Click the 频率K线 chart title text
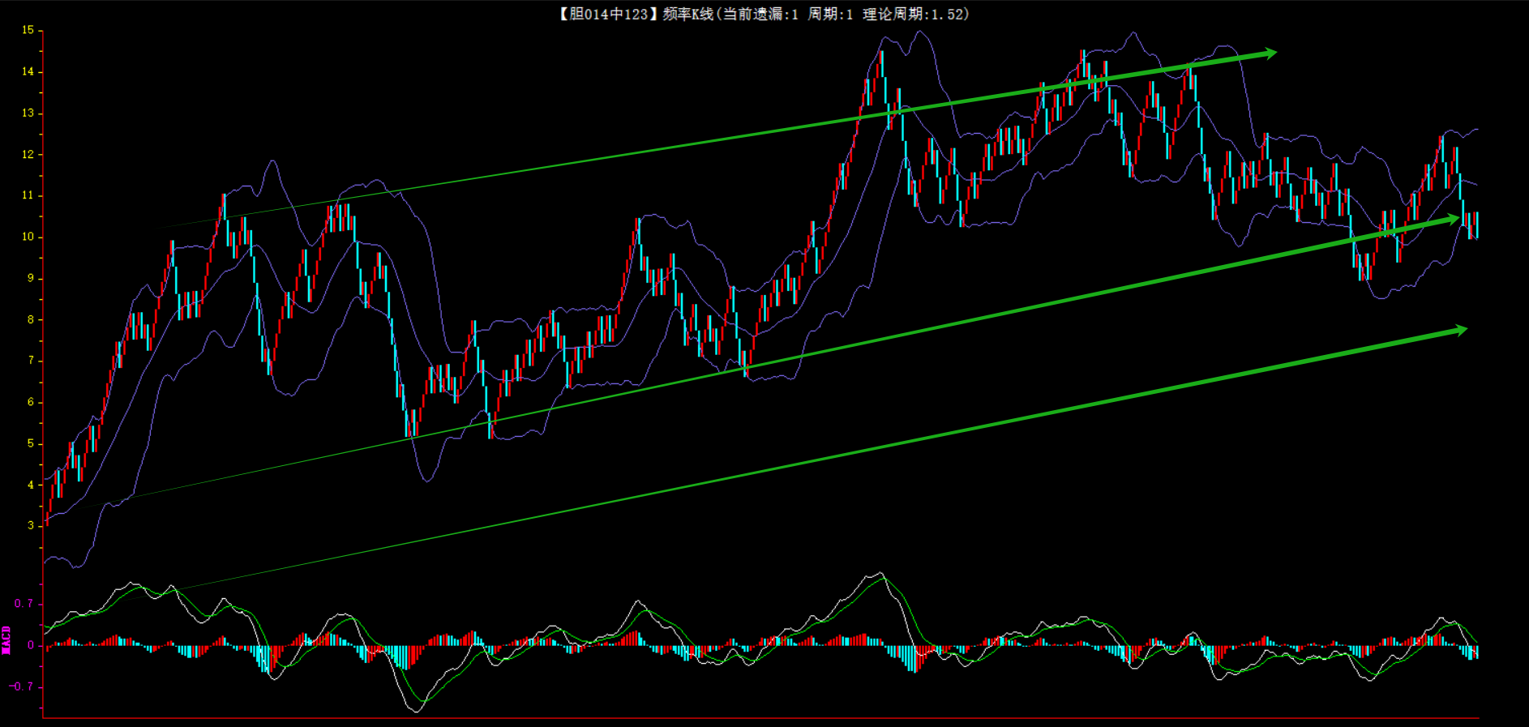Viewport: 1529px width, 727px height. point(687,14)
